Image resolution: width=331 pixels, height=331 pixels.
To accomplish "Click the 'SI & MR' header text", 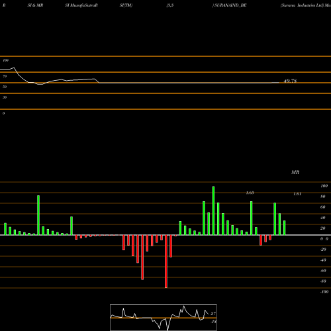I will 35,5.
